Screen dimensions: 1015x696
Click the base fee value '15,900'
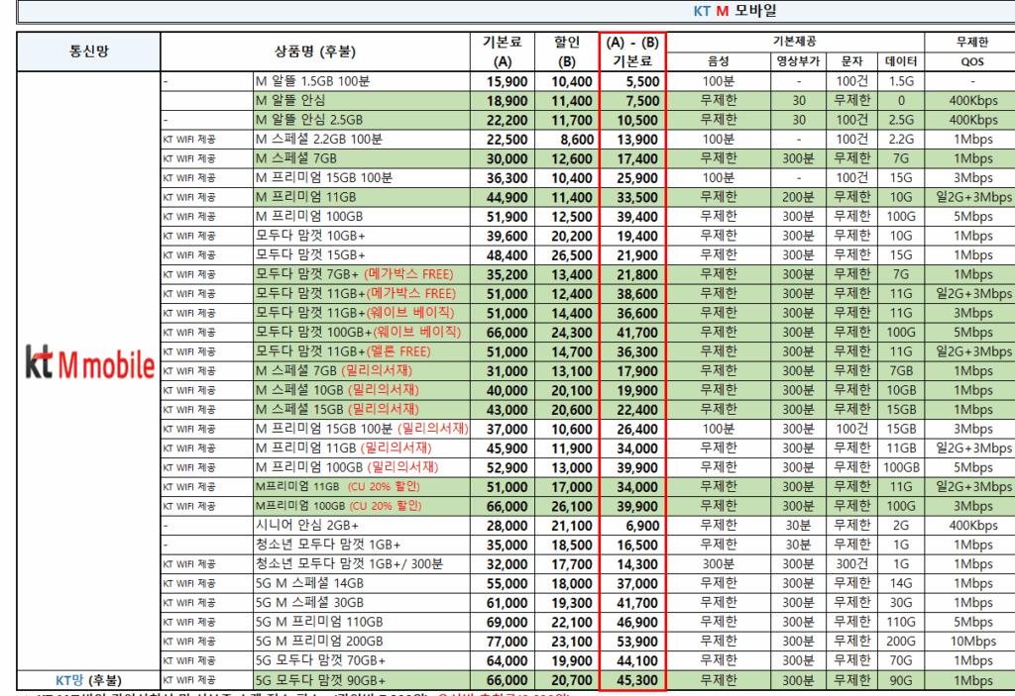tap(507, 82)
